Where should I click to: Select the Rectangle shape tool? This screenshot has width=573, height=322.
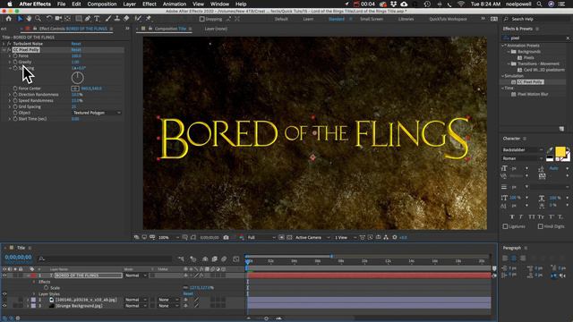coord(79,19)
